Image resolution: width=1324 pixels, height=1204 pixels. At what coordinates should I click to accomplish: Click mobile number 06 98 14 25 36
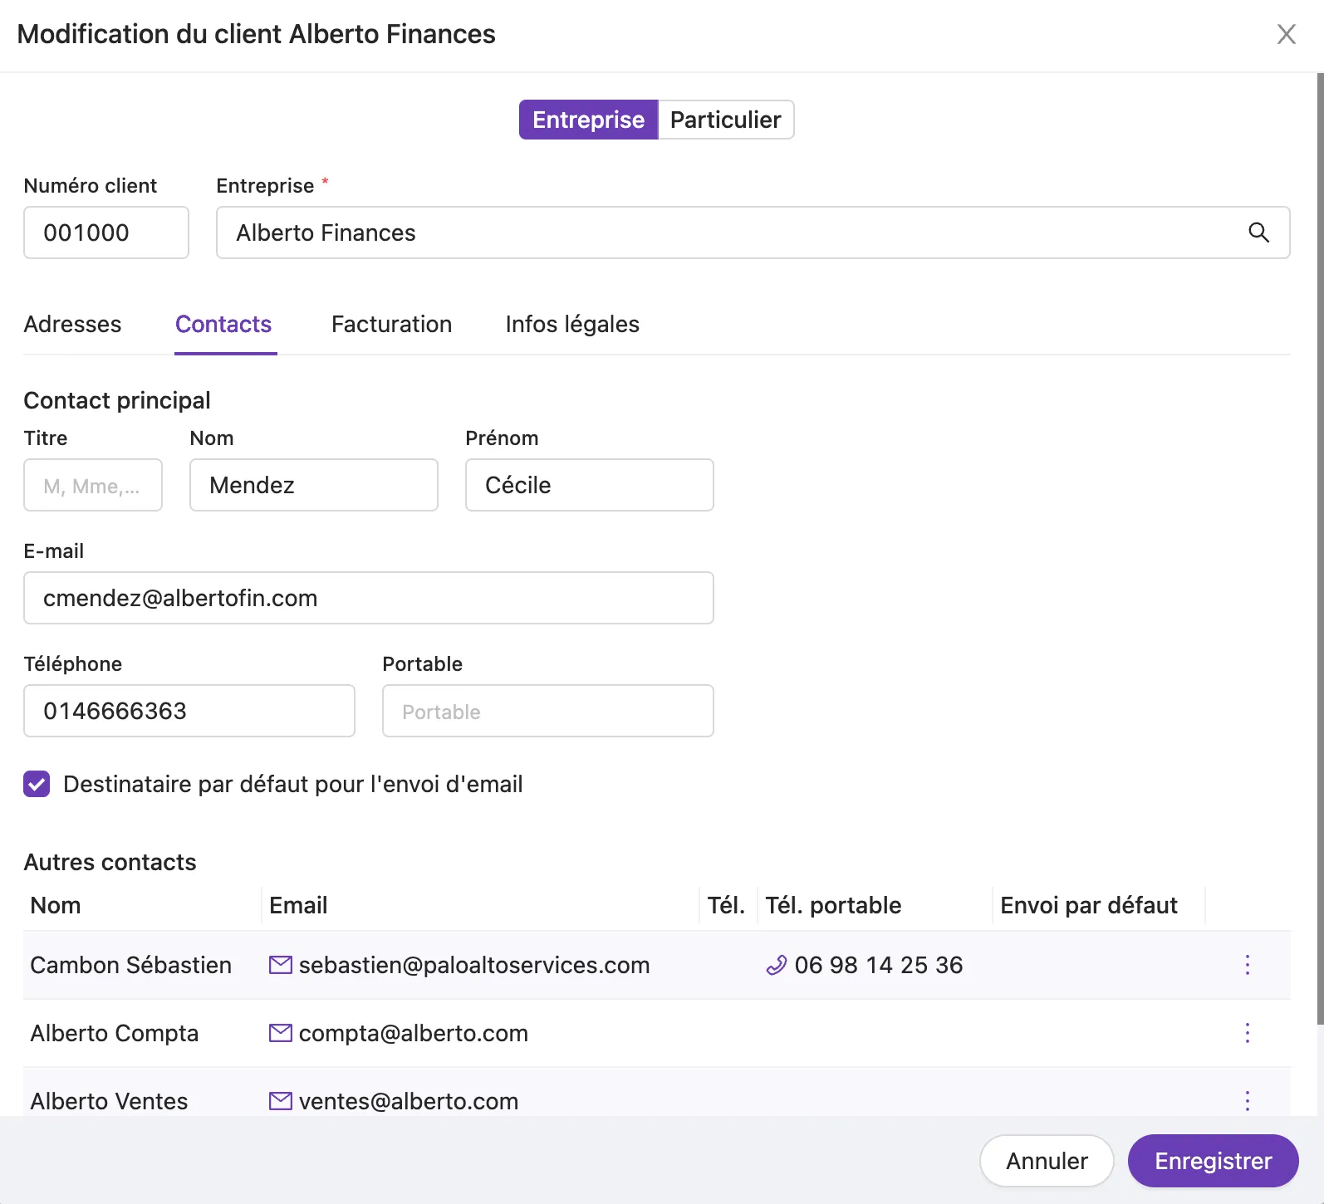(x=879, y=965)
